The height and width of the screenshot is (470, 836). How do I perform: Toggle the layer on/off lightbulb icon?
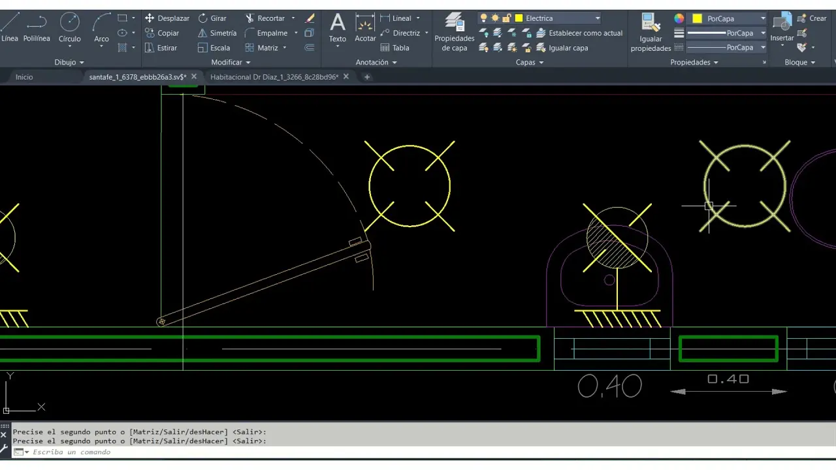[x=483, y=18]
